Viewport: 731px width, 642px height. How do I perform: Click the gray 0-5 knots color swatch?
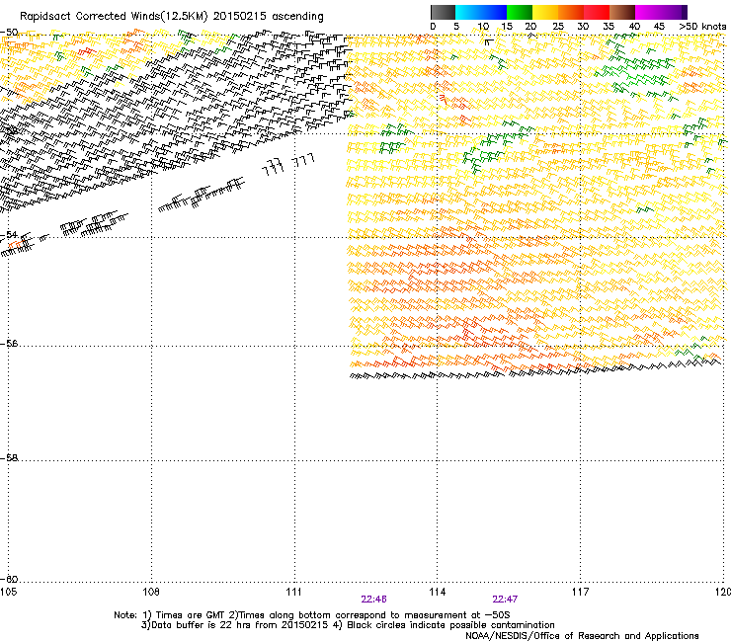click(x=443, y=12)
